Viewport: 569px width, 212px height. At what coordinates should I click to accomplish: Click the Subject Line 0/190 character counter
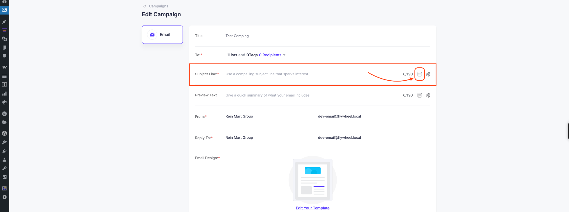(408, 74)
